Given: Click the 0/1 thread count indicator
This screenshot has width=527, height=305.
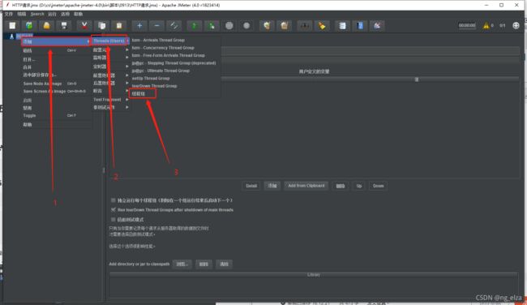Looking at the screenshot, I should tap(503, 26).
